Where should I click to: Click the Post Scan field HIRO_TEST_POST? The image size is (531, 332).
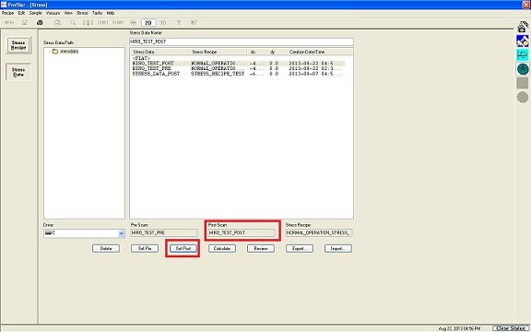coord(242,232)
